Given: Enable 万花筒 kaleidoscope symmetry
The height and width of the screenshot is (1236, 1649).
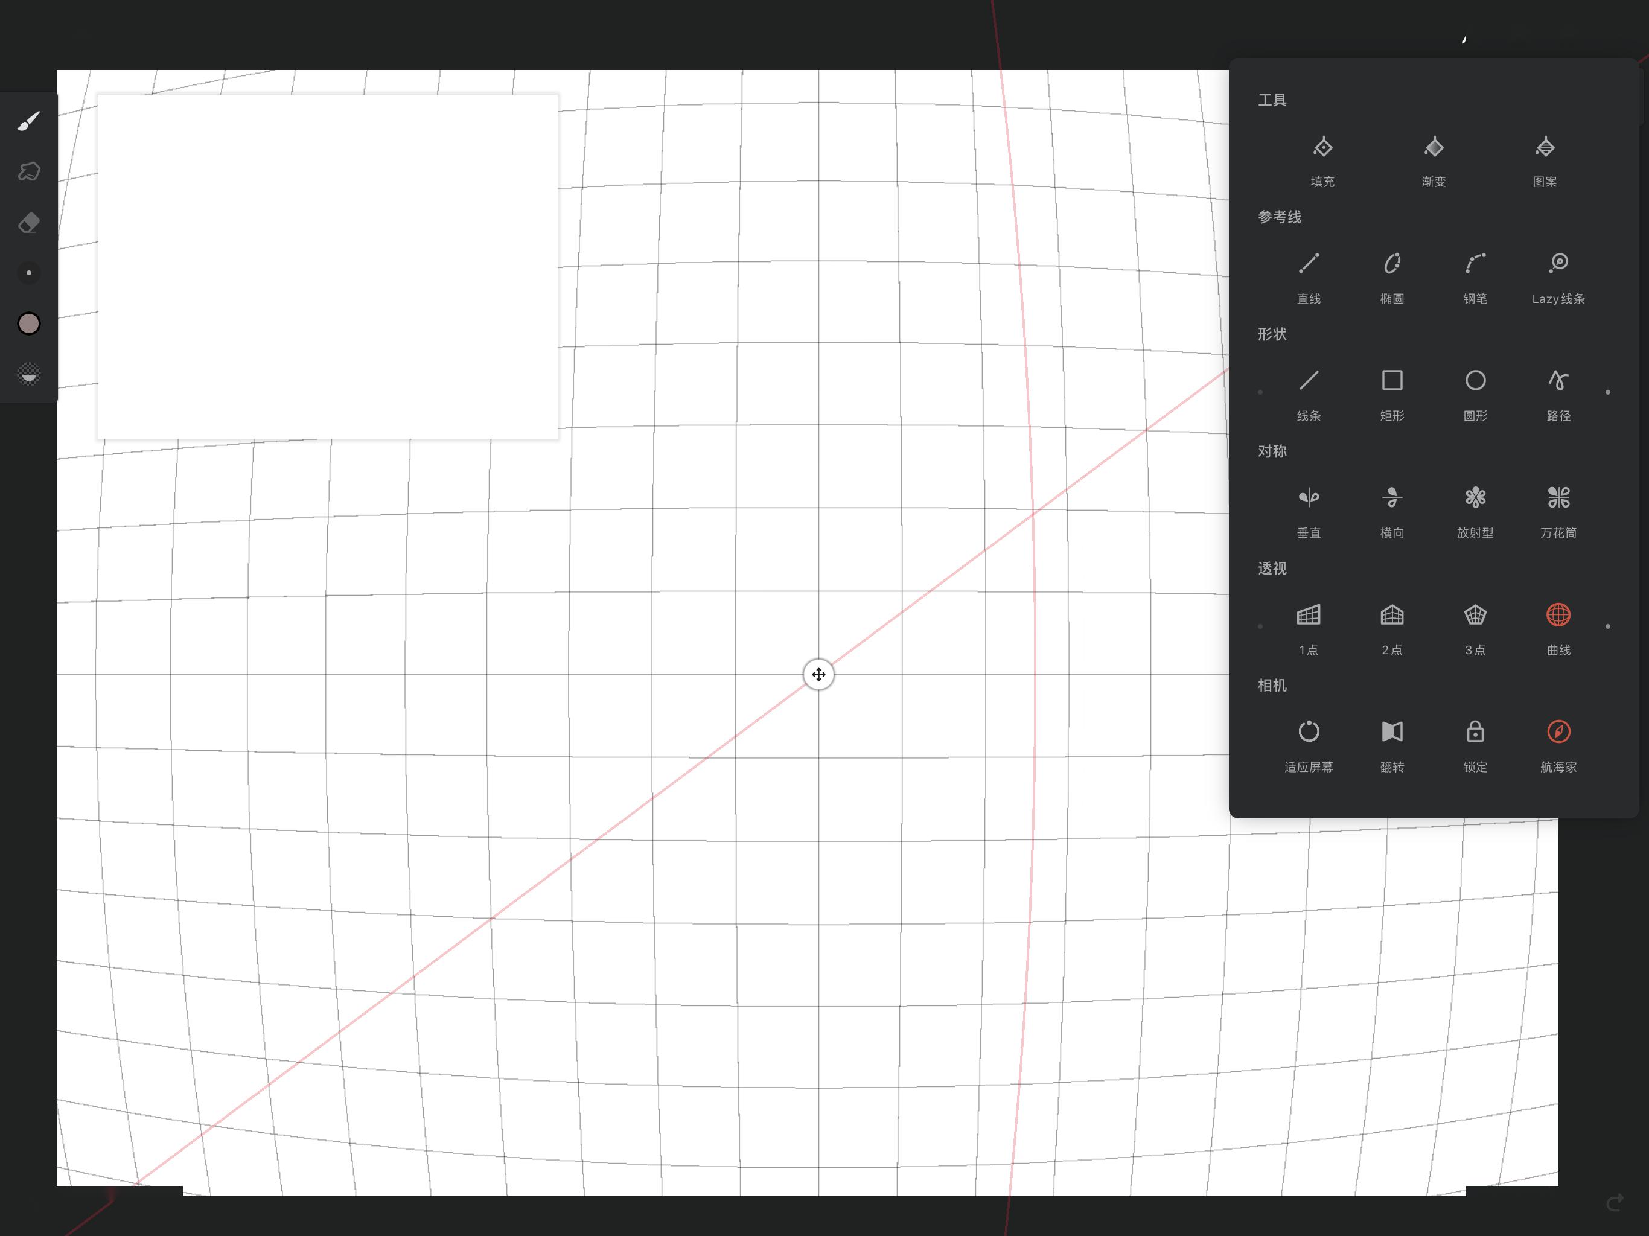Looking at the screenshot, I should pyautogui.click(x=1558, y=511).
